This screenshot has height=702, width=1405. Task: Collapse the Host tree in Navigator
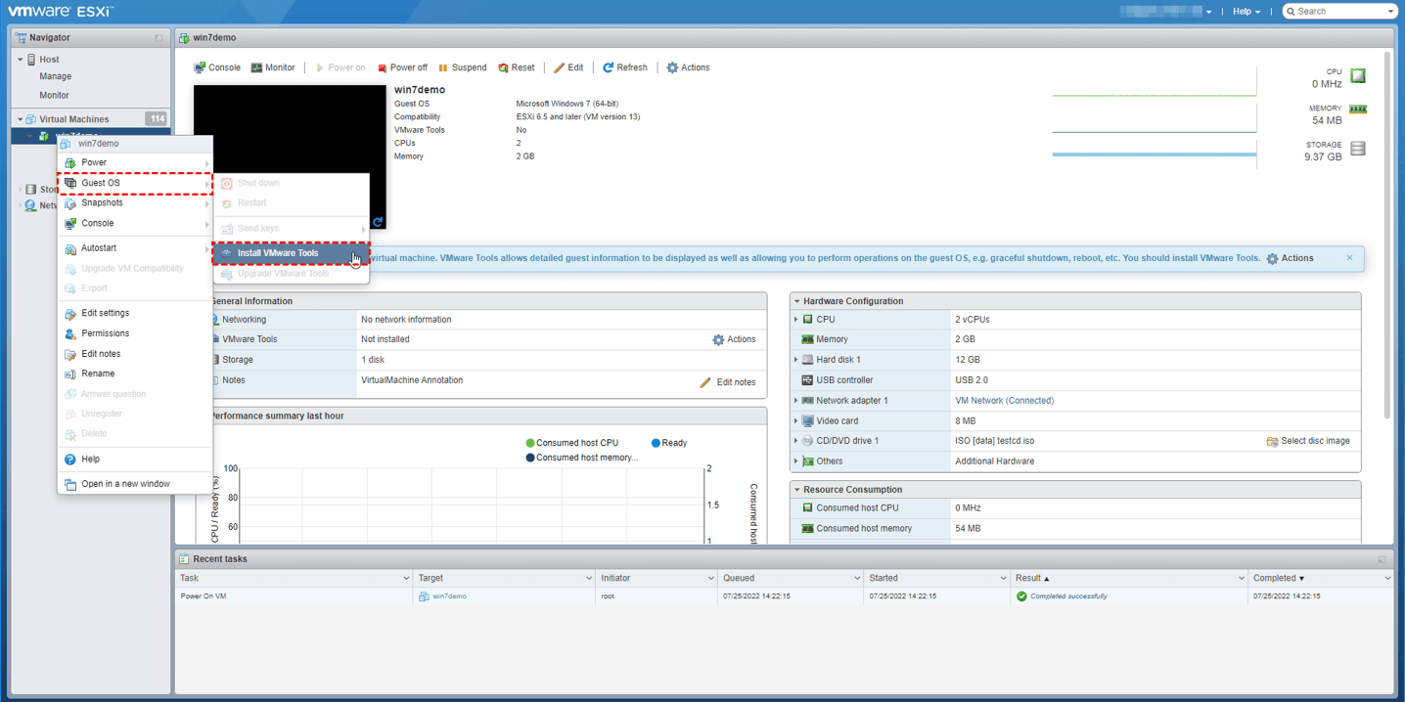pos(21,60)
